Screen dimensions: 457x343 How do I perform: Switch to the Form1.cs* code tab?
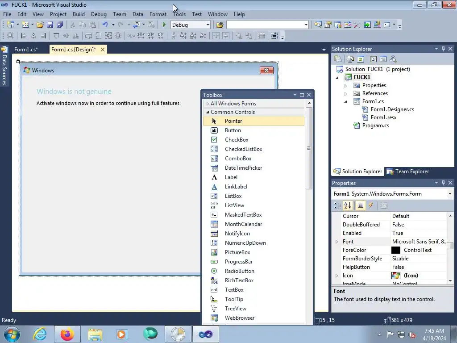26,49
